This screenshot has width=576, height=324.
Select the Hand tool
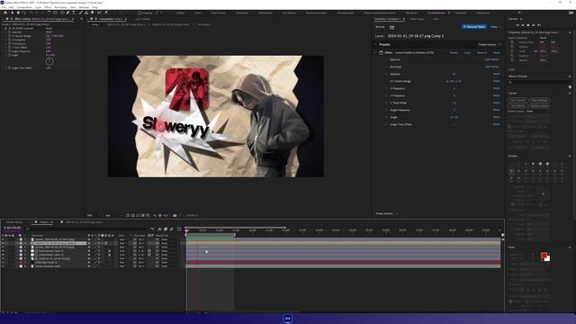pyautogui.click(x=18, y=13)
